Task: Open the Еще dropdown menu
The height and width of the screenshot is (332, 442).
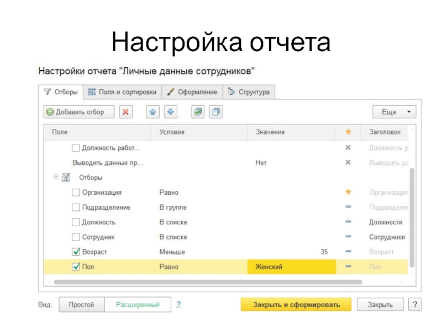Action: [394, 112]
